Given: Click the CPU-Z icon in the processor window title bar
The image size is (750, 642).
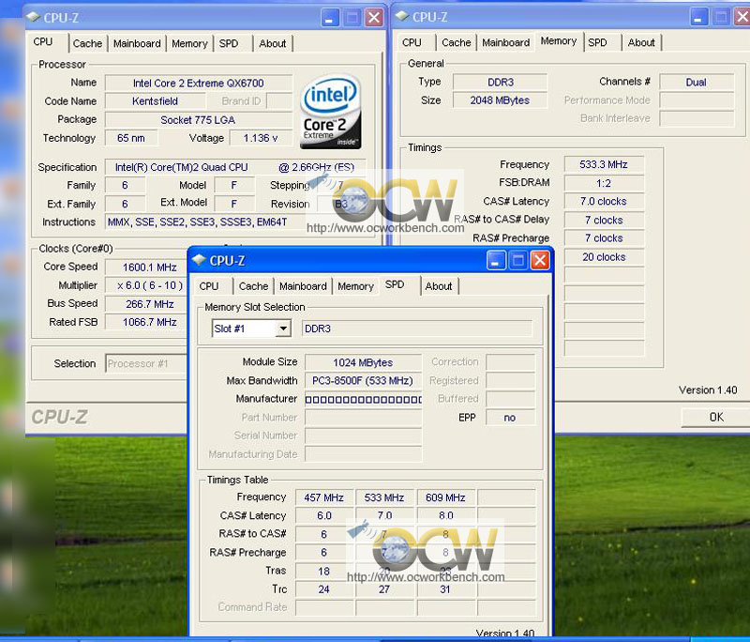Looking at the screenshot, I should point(34,17).
